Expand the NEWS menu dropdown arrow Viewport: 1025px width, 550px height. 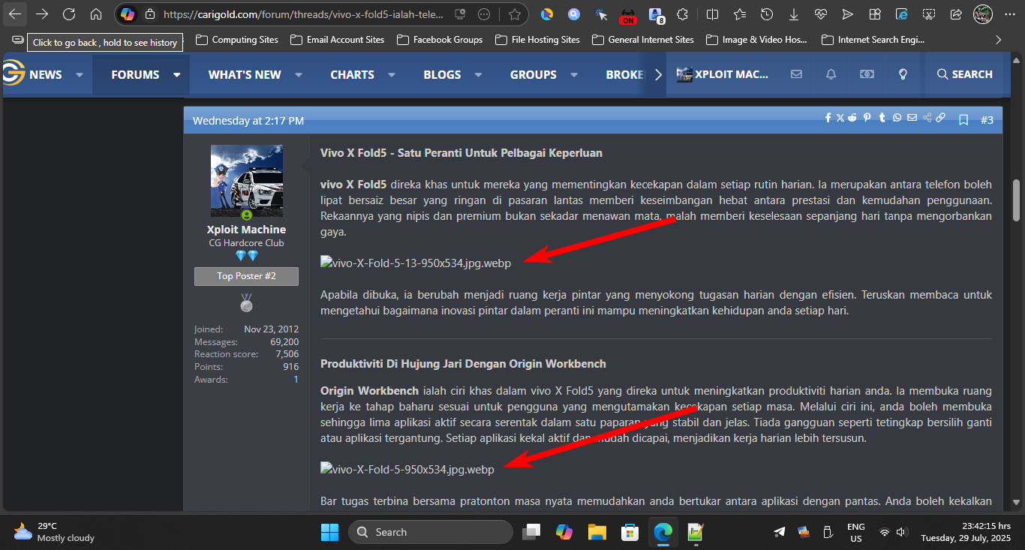coord(79,75)
